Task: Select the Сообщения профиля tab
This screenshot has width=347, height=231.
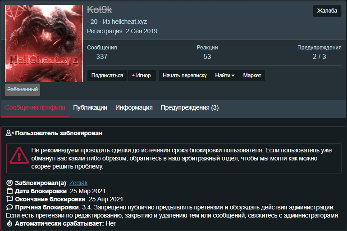Action: (35, 108)
